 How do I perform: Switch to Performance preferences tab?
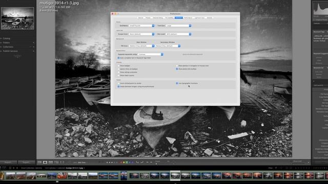click(188, 18)
